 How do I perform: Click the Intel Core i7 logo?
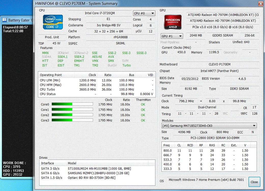click(53, 22)
